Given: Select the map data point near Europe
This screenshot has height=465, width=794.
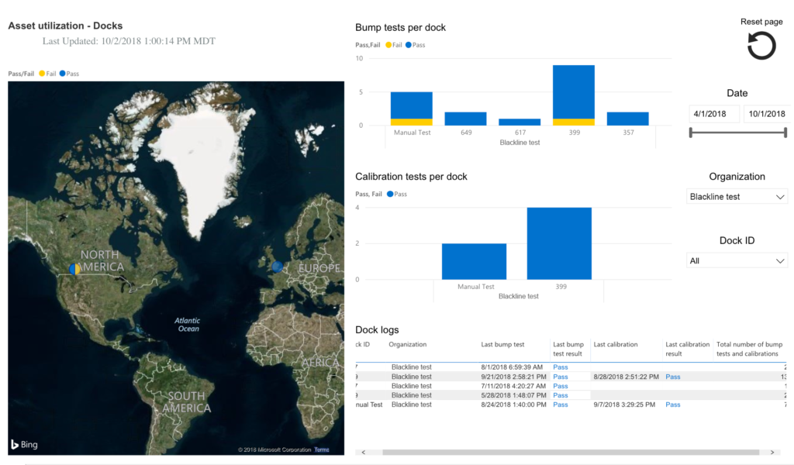Looking at the screenshot, I should click(x=277, y=267).
